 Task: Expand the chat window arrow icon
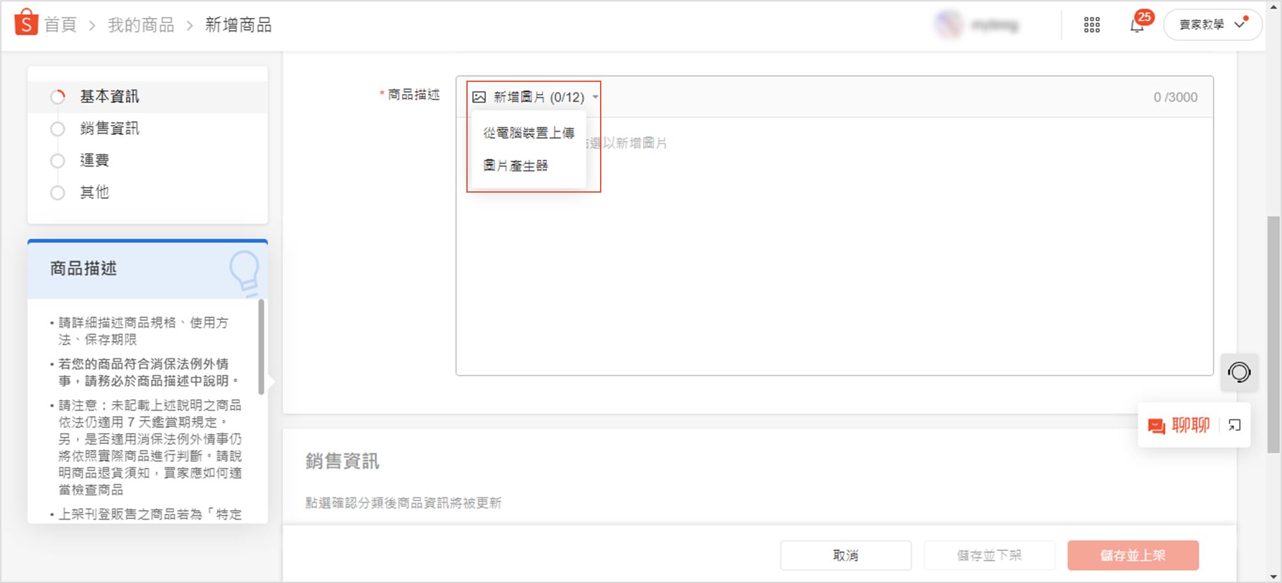[x=1235, y=426]
